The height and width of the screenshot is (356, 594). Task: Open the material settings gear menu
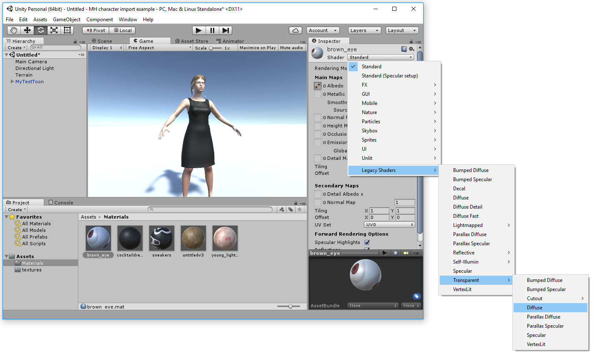pyautogui.click(x=411, y=49)
